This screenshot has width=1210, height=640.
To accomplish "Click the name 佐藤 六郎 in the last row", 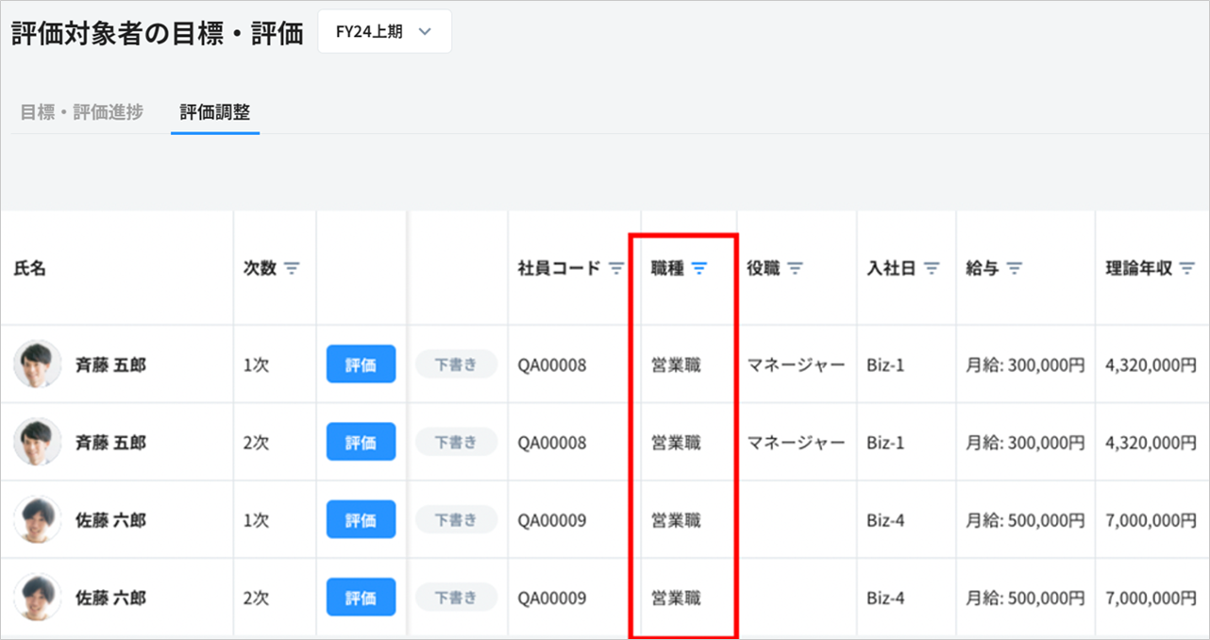I will click(110, 598).
